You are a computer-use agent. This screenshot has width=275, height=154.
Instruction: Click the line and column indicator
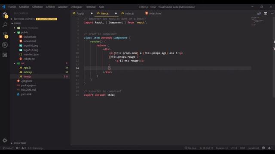pyautogui.click(x=206, y=148)
